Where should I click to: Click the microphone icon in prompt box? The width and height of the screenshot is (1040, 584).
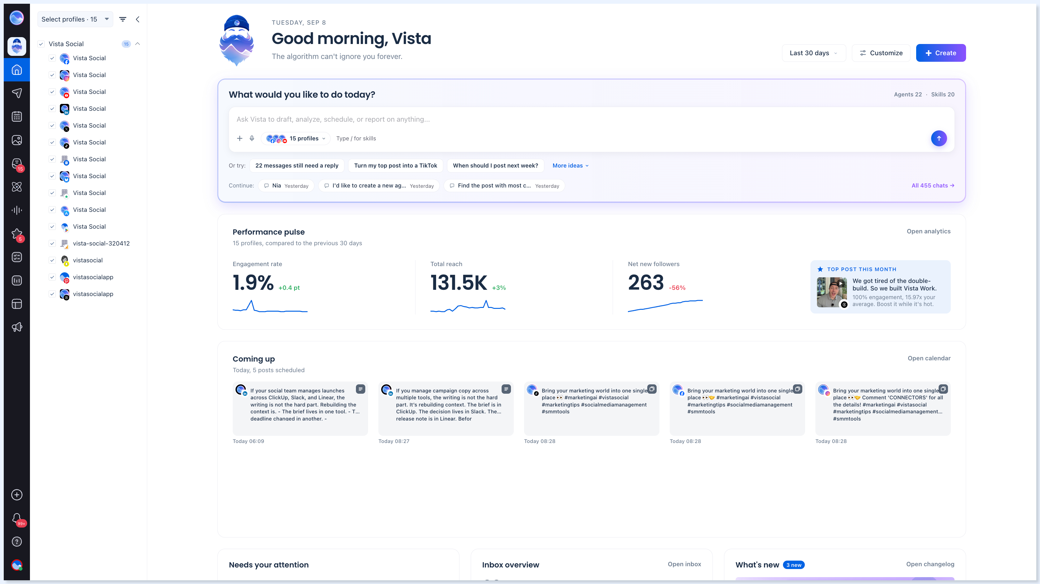coord(252,138)
